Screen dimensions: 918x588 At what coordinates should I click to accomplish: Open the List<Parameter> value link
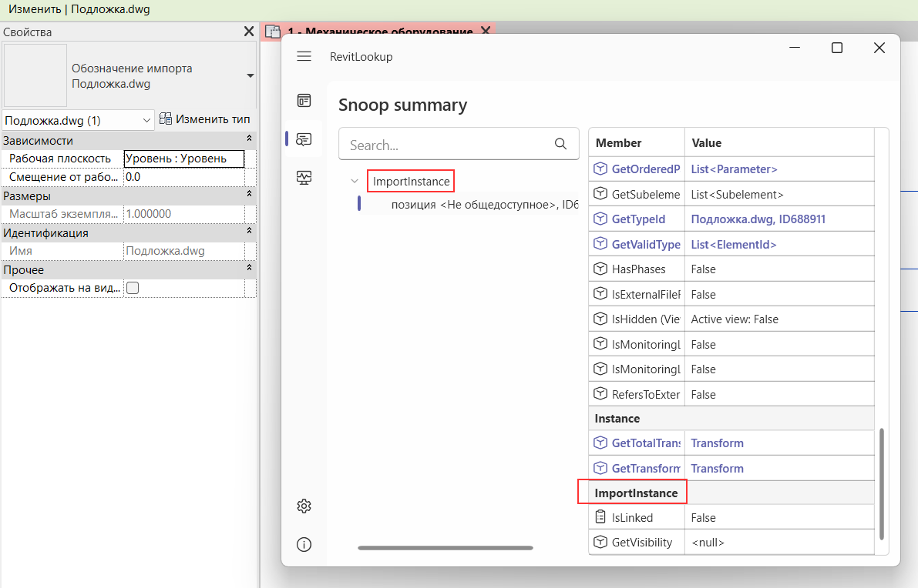tap(734, 169)
